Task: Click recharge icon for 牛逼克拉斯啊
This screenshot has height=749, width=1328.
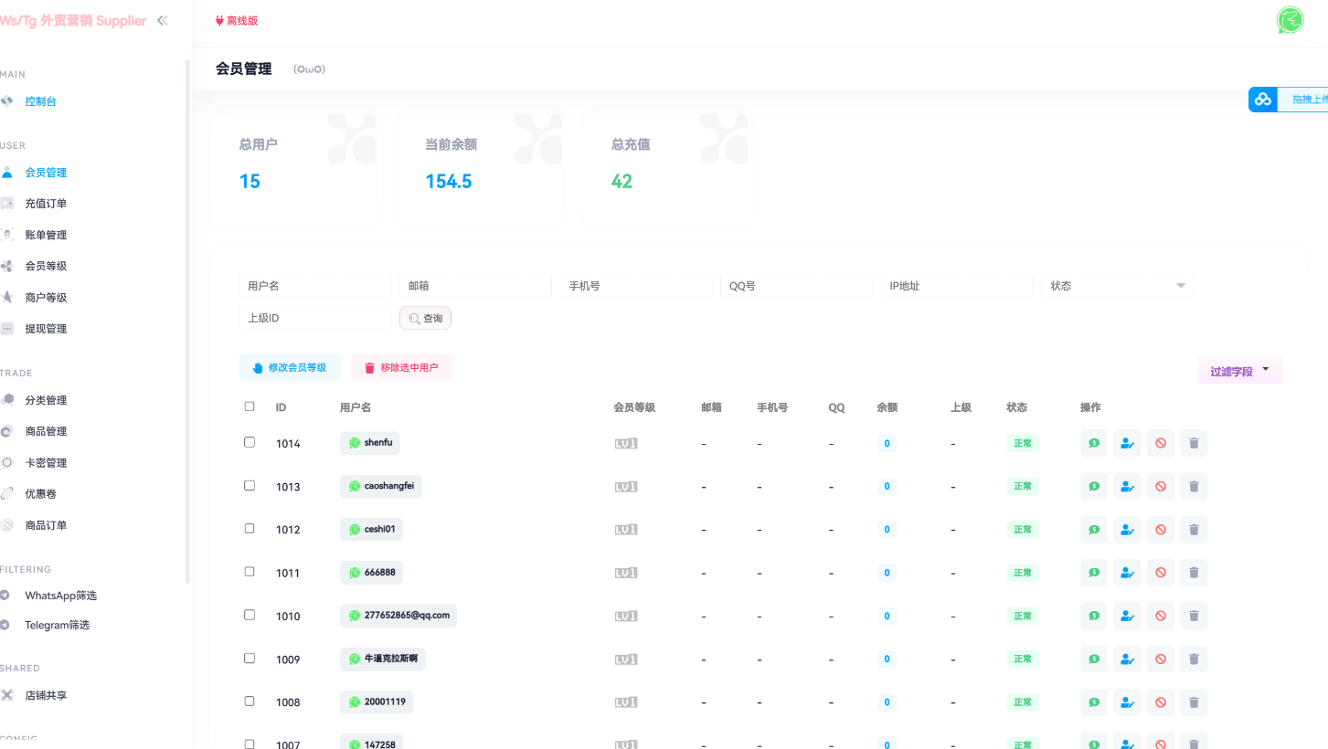Action: tap(1094, 659)
